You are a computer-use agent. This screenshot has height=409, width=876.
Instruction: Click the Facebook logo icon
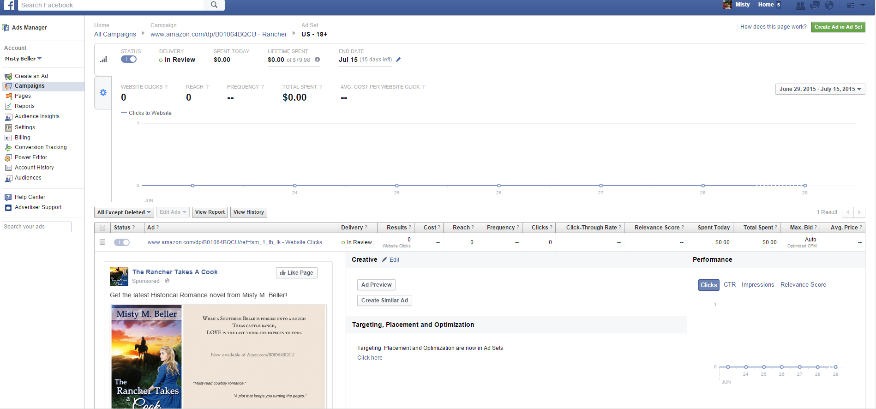[9, 5]
